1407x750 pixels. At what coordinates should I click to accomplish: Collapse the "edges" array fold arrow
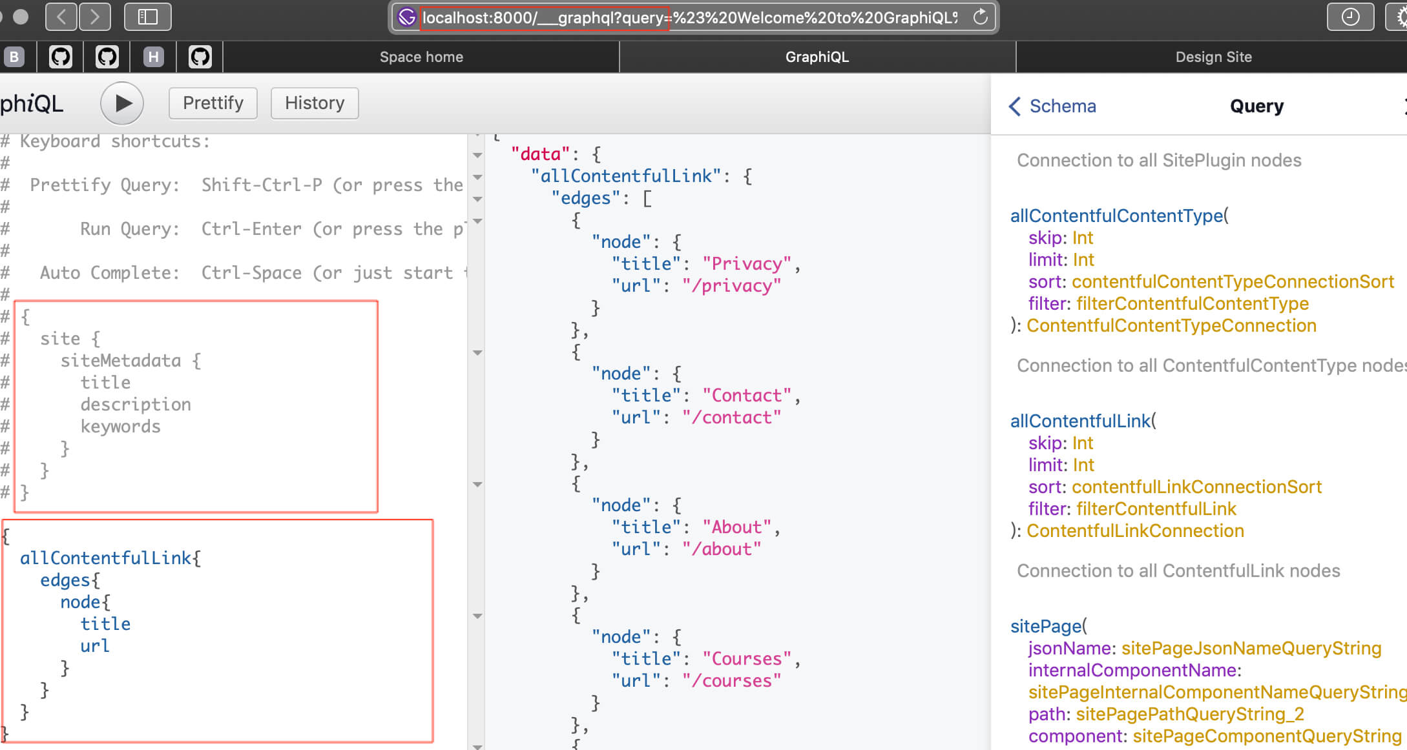(477, 199)
